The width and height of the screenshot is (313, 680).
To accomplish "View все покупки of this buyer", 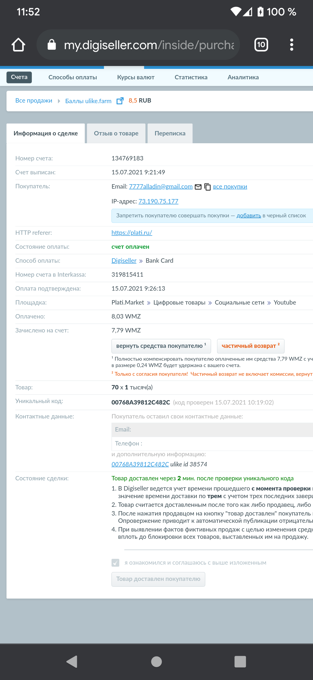I will (x=230, y=187).
